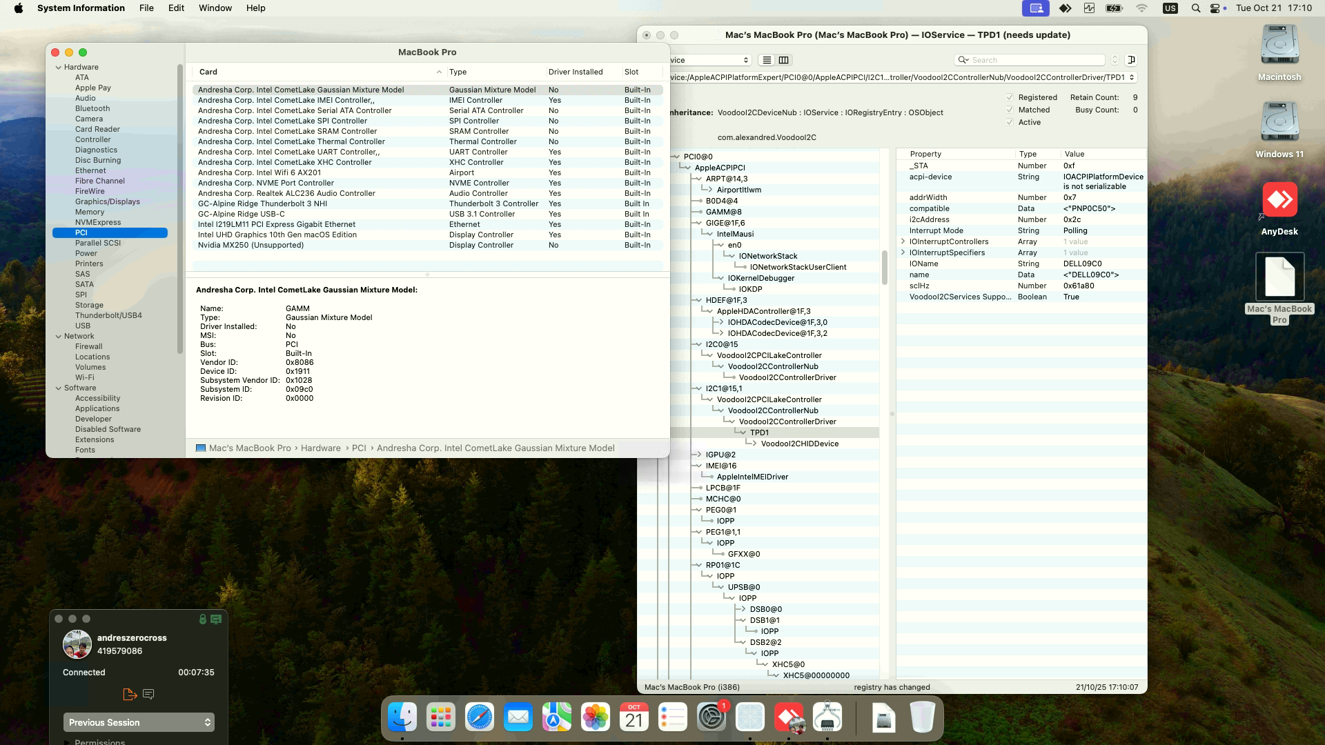Screen dimensions: 1325x745
Task: Select Thunderbolt/USB4 in the sidebar
Action: tap(108, 315)
